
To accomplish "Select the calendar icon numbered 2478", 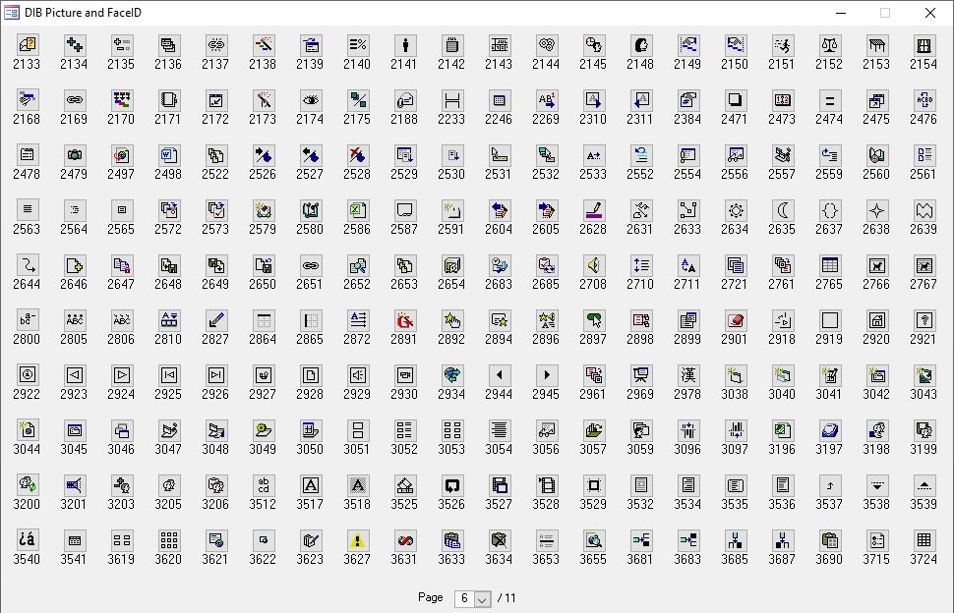I will pos(27,155).
